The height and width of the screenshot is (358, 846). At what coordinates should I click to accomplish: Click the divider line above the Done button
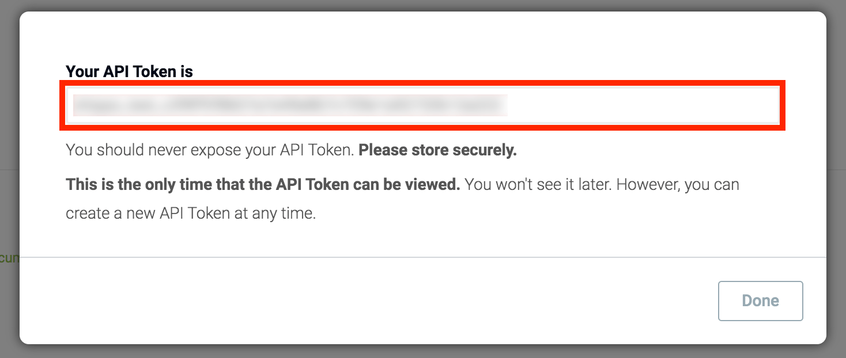(423, 257)
